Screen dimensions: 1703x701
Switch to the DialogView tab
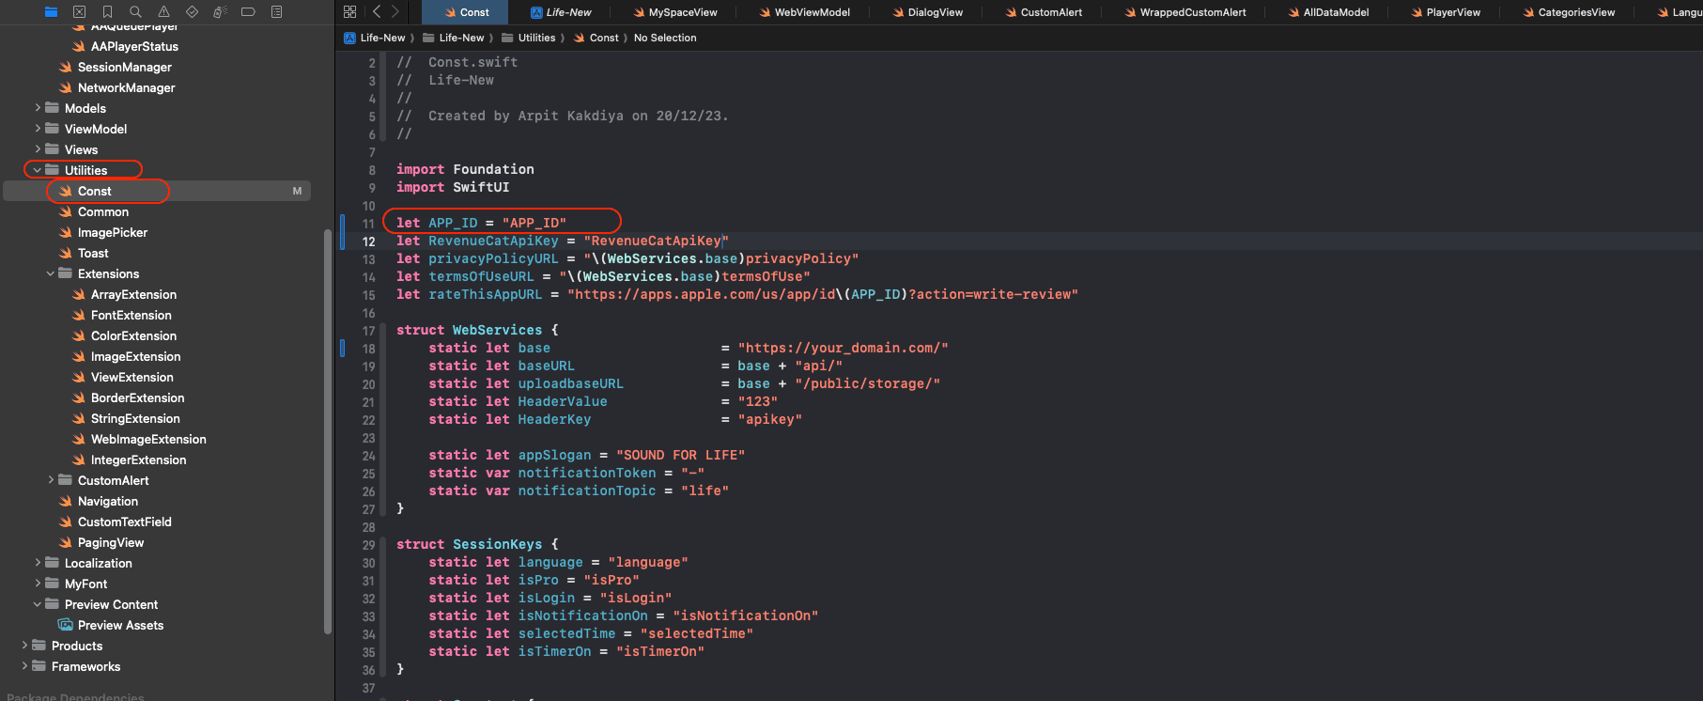927,12
